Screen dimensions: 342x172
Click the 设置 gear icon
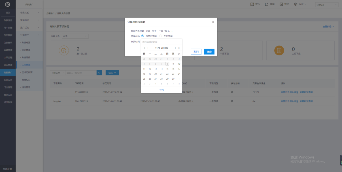tap(296, 4)
